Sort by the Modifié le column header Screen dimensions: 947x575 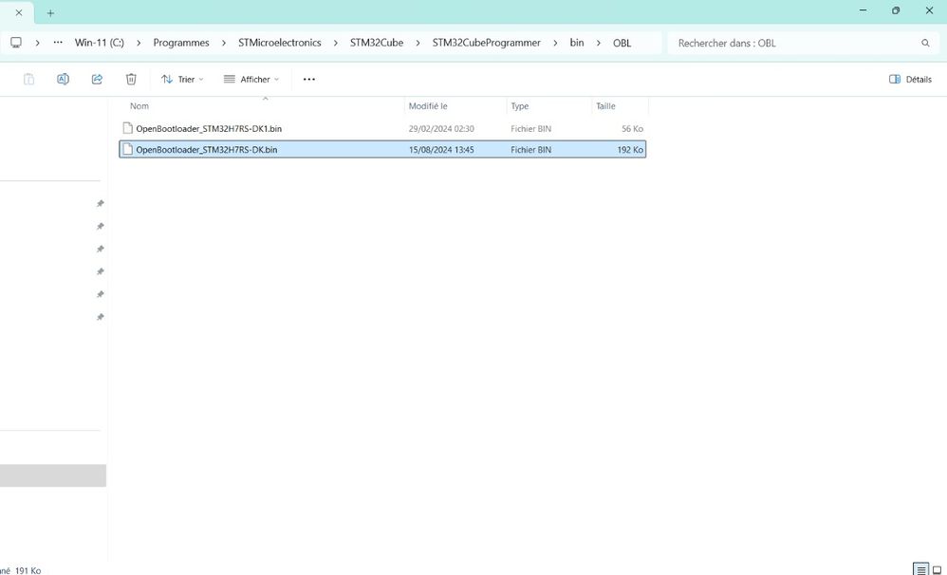[x=428, y=105]
